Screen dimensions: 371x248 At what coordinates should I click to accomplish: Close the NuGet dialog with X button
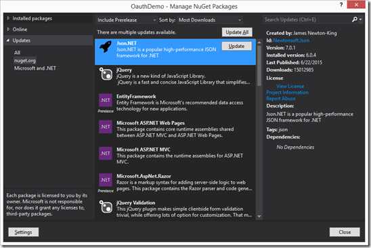coord(356,5)
